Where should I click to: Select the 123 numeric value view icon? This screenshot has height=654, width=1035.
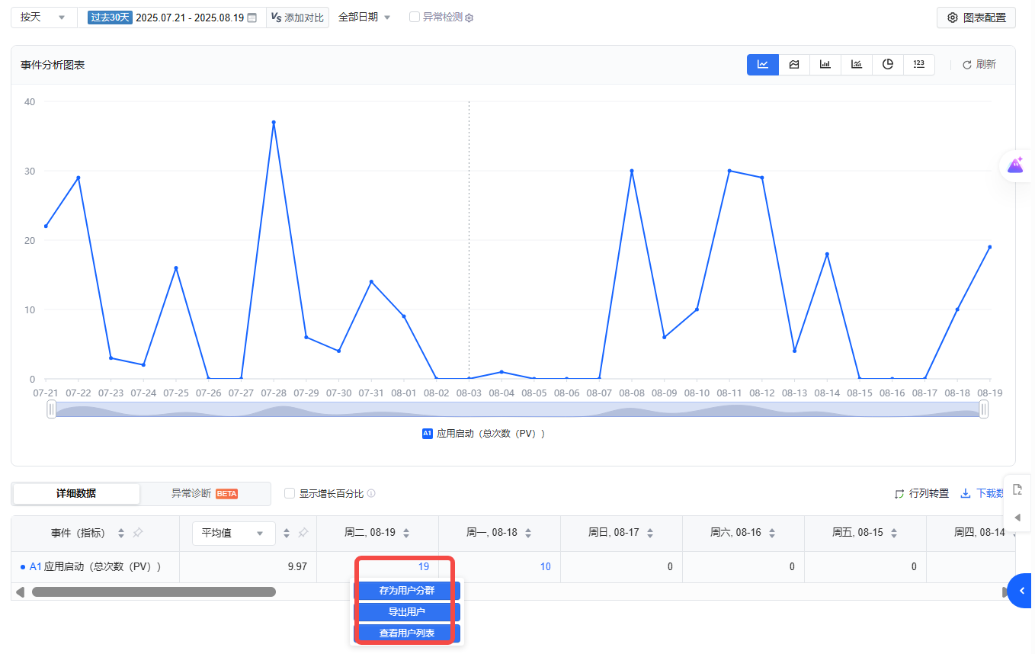(919, 65)
